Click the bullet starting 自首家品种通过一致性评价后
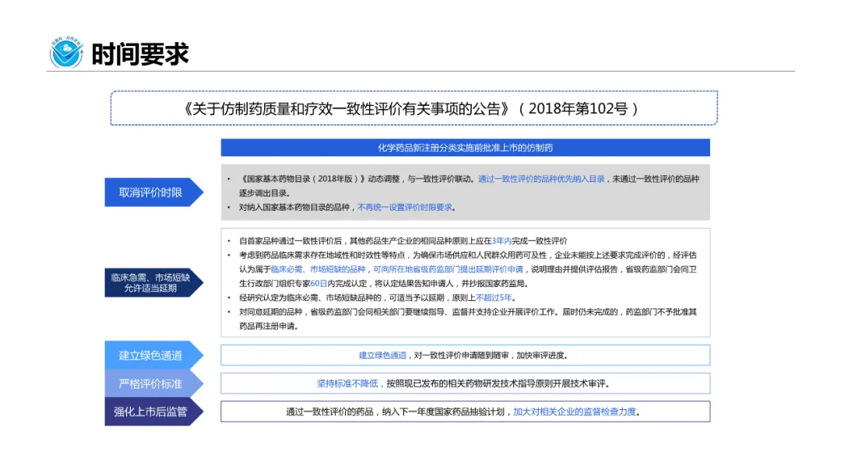The width and height of the screenshot is (841, 473). pos(403,241)
